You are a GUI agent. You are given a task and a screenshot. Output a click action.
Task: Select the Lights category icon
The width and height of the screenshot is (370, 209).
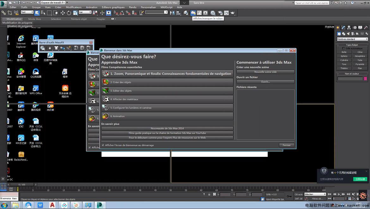[348, 34]
